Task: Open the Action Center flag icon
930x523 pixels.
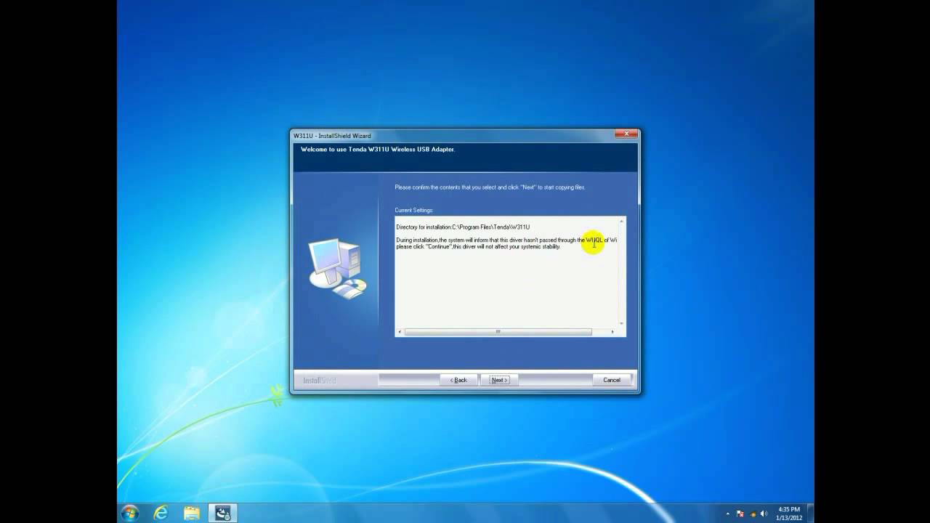Action: [740, 514]
